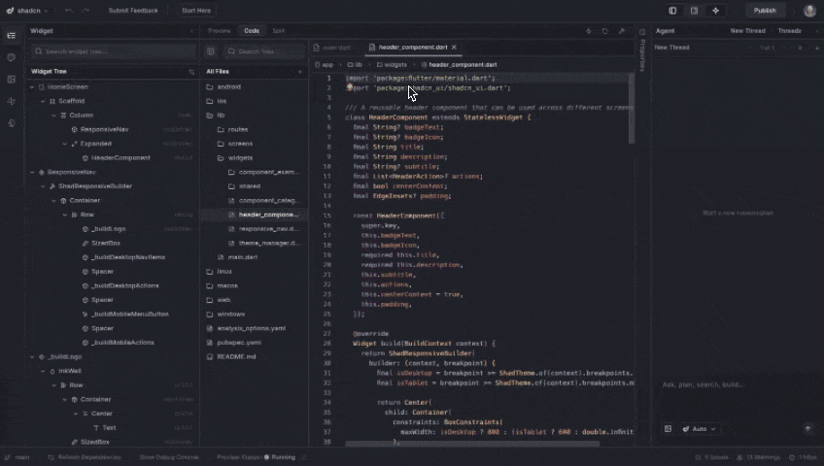Open analysis_options.yaml file
Viewport: 824px width, 466px height.
252,328
